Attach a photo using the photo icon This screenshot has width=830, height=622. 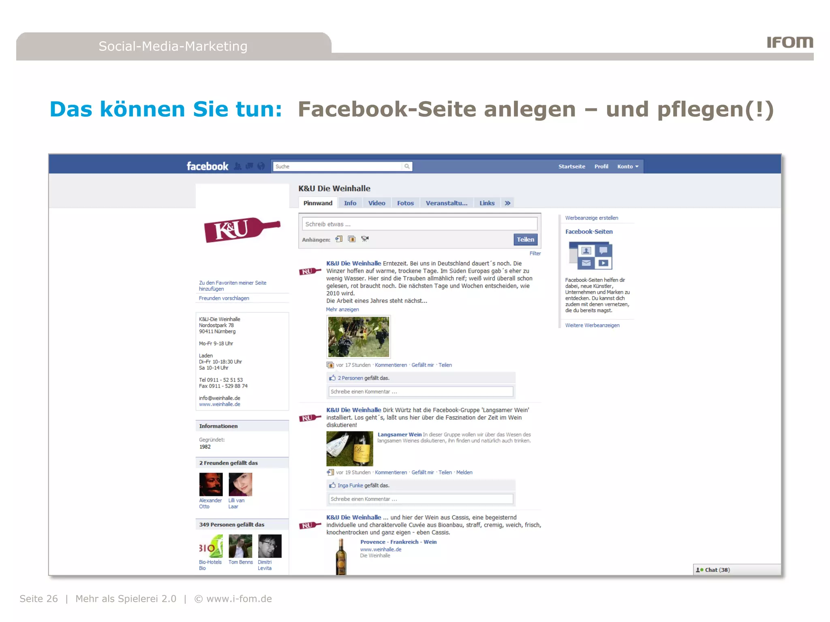[352, 239]
